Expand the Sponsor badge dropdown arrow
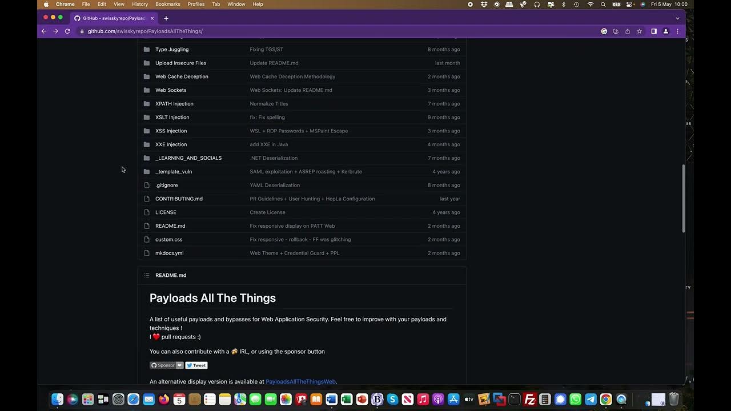The width and height of the screenshot is (731, 411). click(x=180, y=365)
